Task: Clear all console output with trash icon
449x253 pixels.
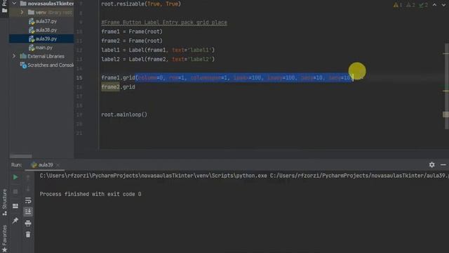Action: (x=28, y=235)
